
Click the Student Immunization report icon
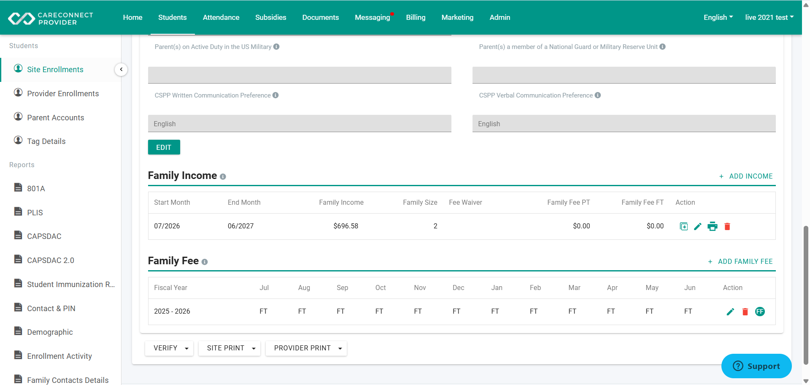point(18,283)
